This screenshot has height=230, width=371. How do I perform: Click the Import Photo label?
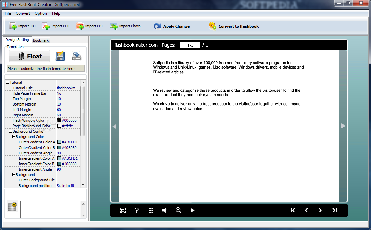click(x=130, y=26)
